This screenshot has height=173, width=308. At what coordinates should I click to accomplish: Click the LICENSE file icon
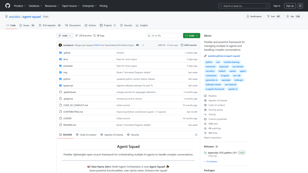pos(60,118)
